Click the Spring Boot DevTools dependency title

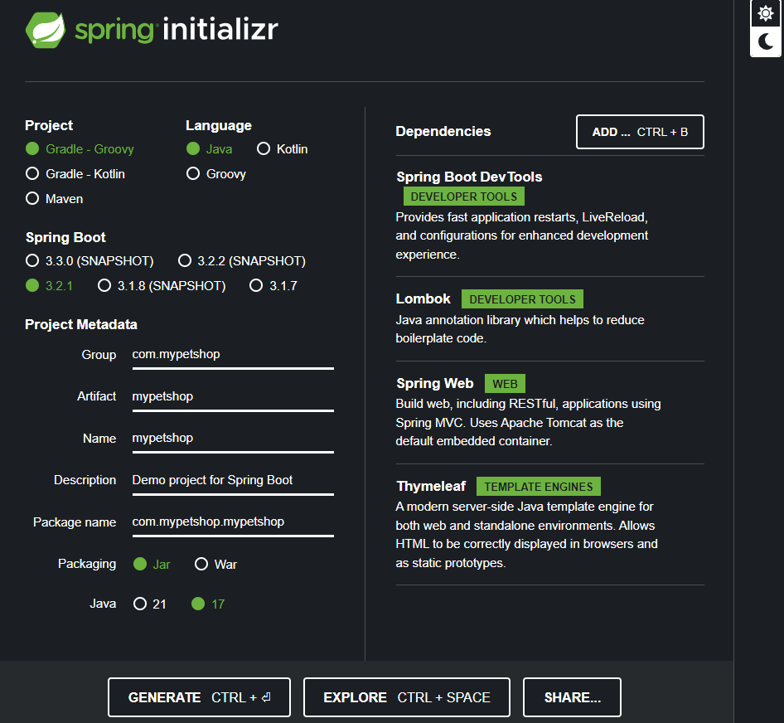coord(469,177)
